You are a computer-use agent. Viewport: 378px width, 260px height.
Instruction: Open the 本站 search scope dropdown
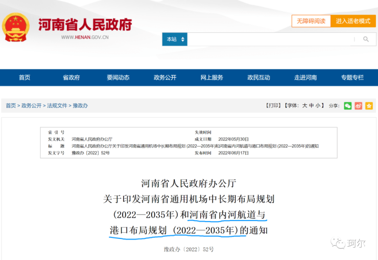(175, 39)
